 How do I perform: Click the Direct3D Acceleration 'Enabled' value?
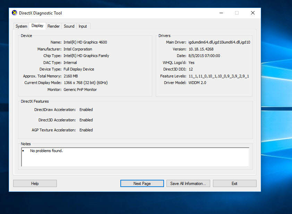point(86,120)
